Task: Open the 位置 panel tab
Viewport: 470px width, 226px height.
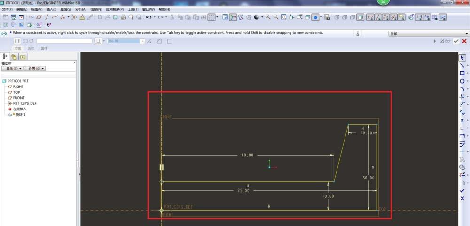Action: coord(17,48)
